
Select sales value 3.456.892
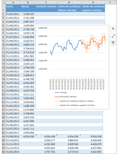point(28,26)
